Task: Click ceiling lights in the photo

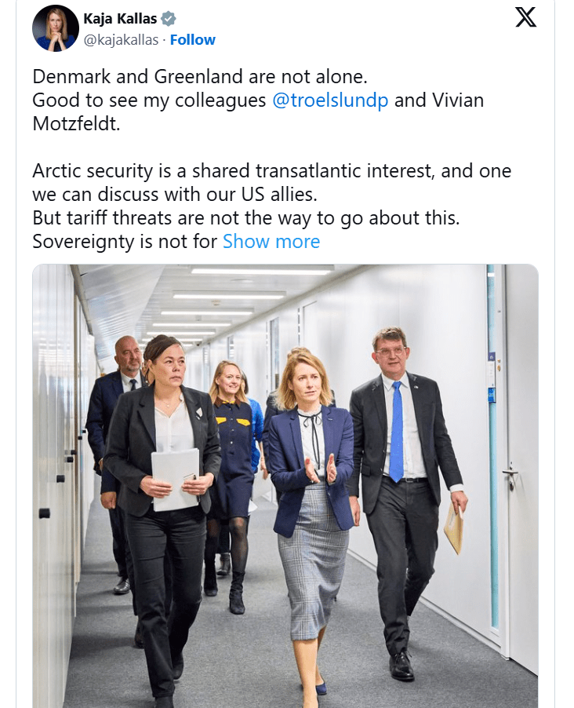Action: click(229, 295)
